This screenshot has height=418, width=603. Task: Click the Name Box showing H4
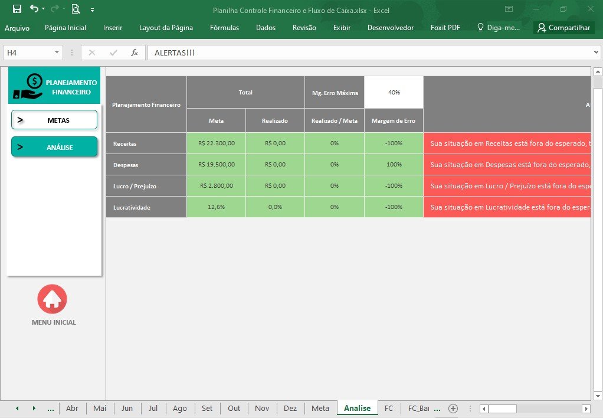pos(28,53)
